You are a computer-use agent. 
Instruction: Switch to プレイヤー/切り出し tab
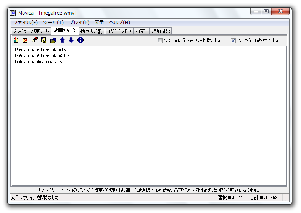click(31, 31)
